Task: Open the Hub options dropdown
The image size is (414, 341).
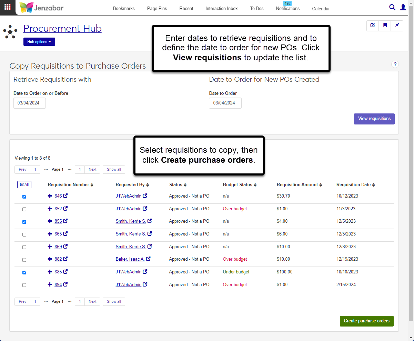Action: pos(39,42)
